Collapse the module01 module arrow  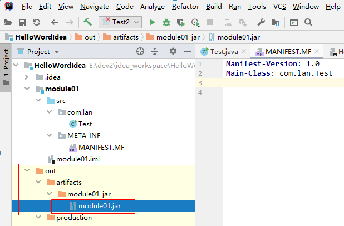(27, 89)
